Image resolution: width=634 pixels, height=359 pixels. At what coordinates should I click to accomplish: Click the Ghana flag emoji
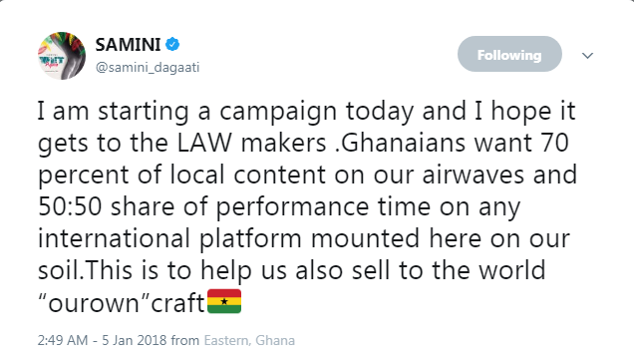224,301
